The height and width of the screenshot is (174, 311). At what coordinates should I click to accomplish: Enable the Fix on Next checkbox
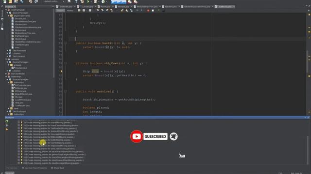52,168
